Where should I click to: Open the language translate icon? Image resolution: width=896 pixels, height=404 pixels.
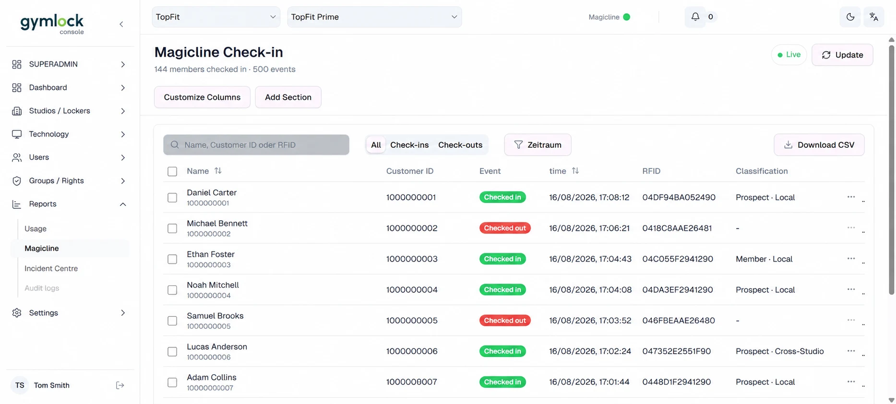pos(873,17)
